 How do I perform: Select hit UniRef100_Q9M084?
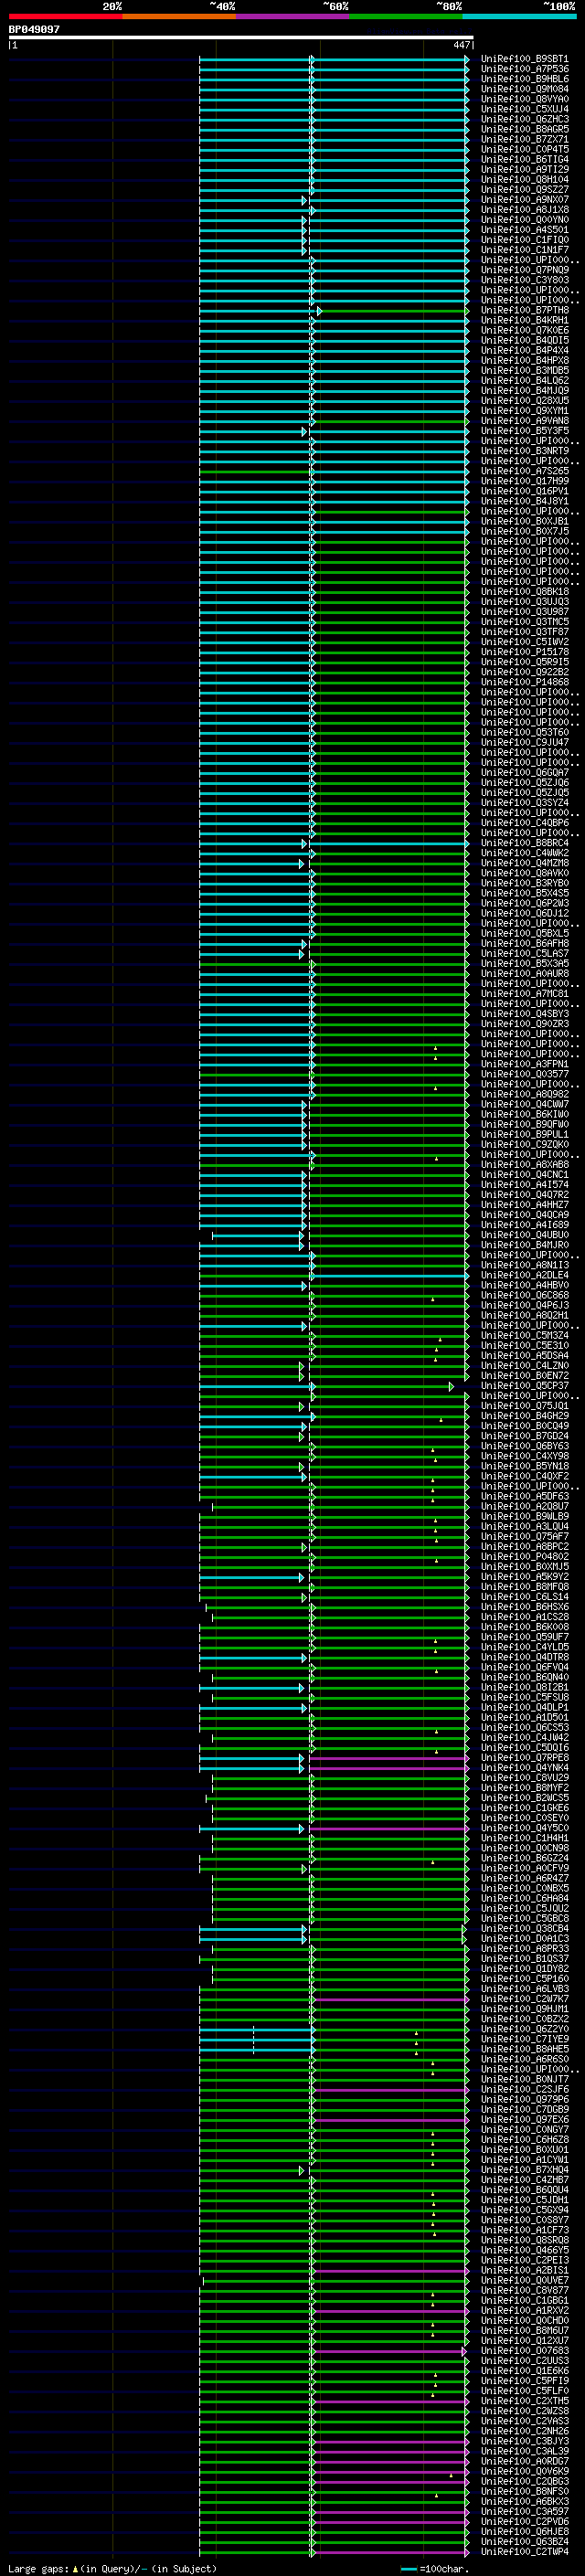(525, 89)
